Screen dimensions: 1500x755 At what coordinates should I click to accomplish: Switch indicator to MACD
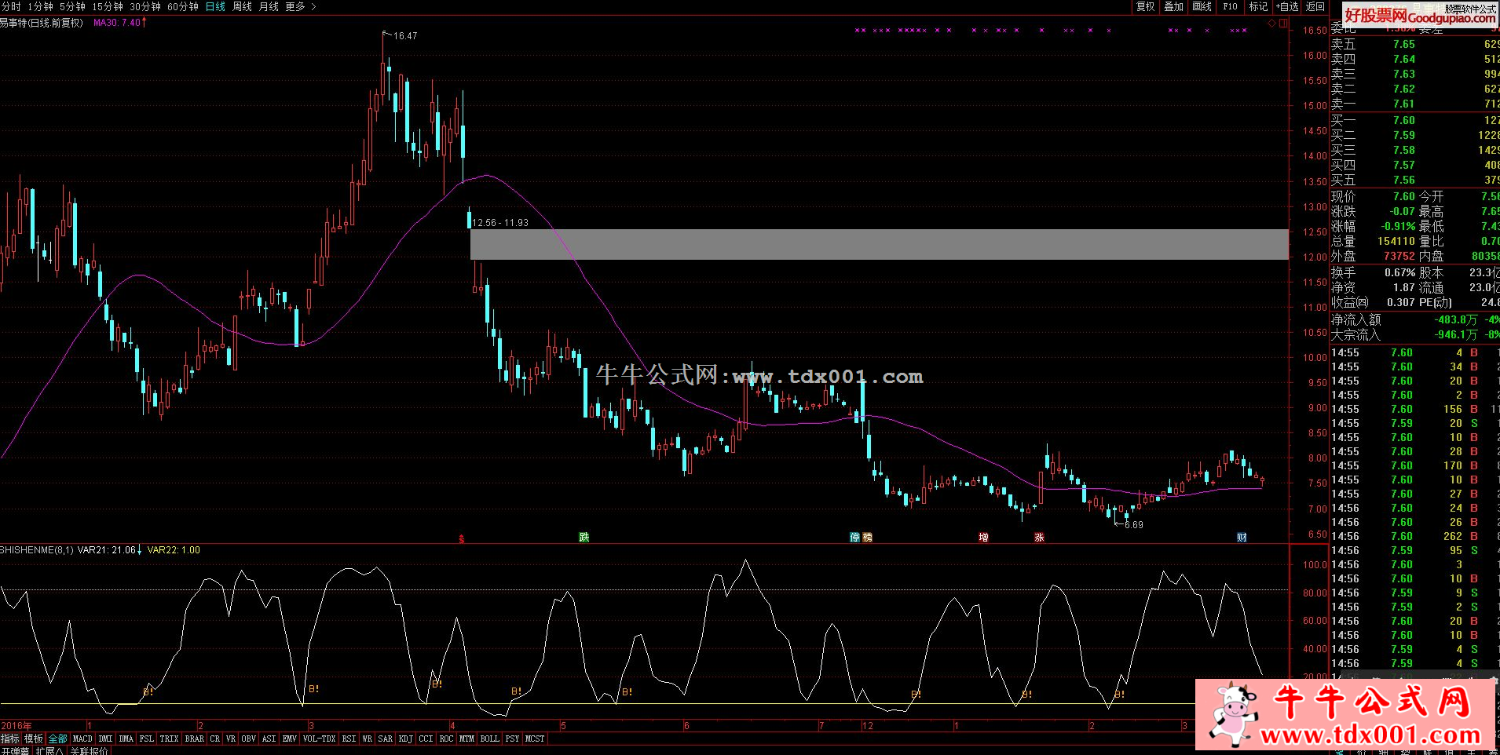tap(82, 739)
